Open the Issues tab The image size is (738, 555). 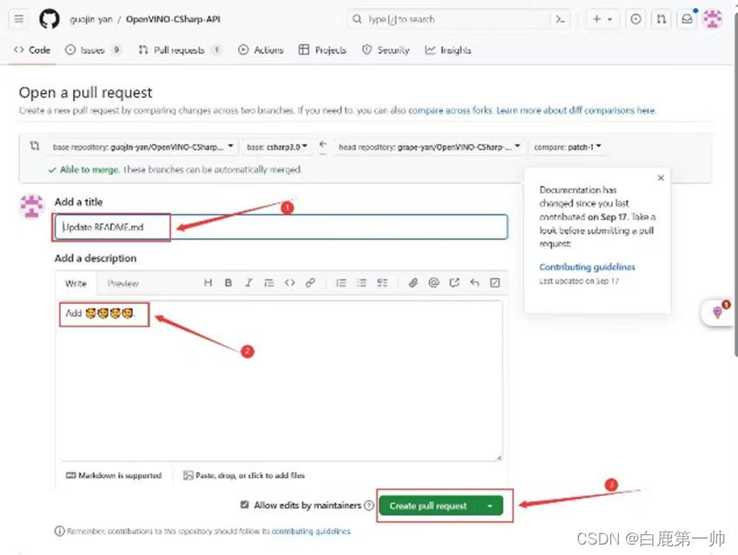93,50
